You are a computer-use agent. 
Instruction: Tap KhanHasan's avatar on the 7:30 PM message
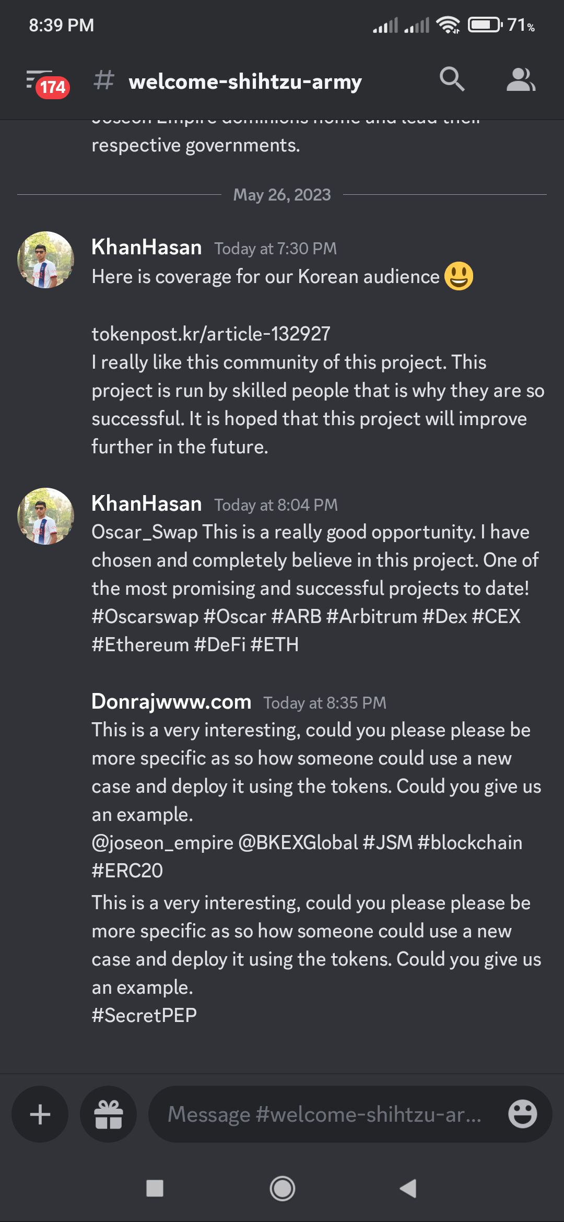tap(45, 260)
